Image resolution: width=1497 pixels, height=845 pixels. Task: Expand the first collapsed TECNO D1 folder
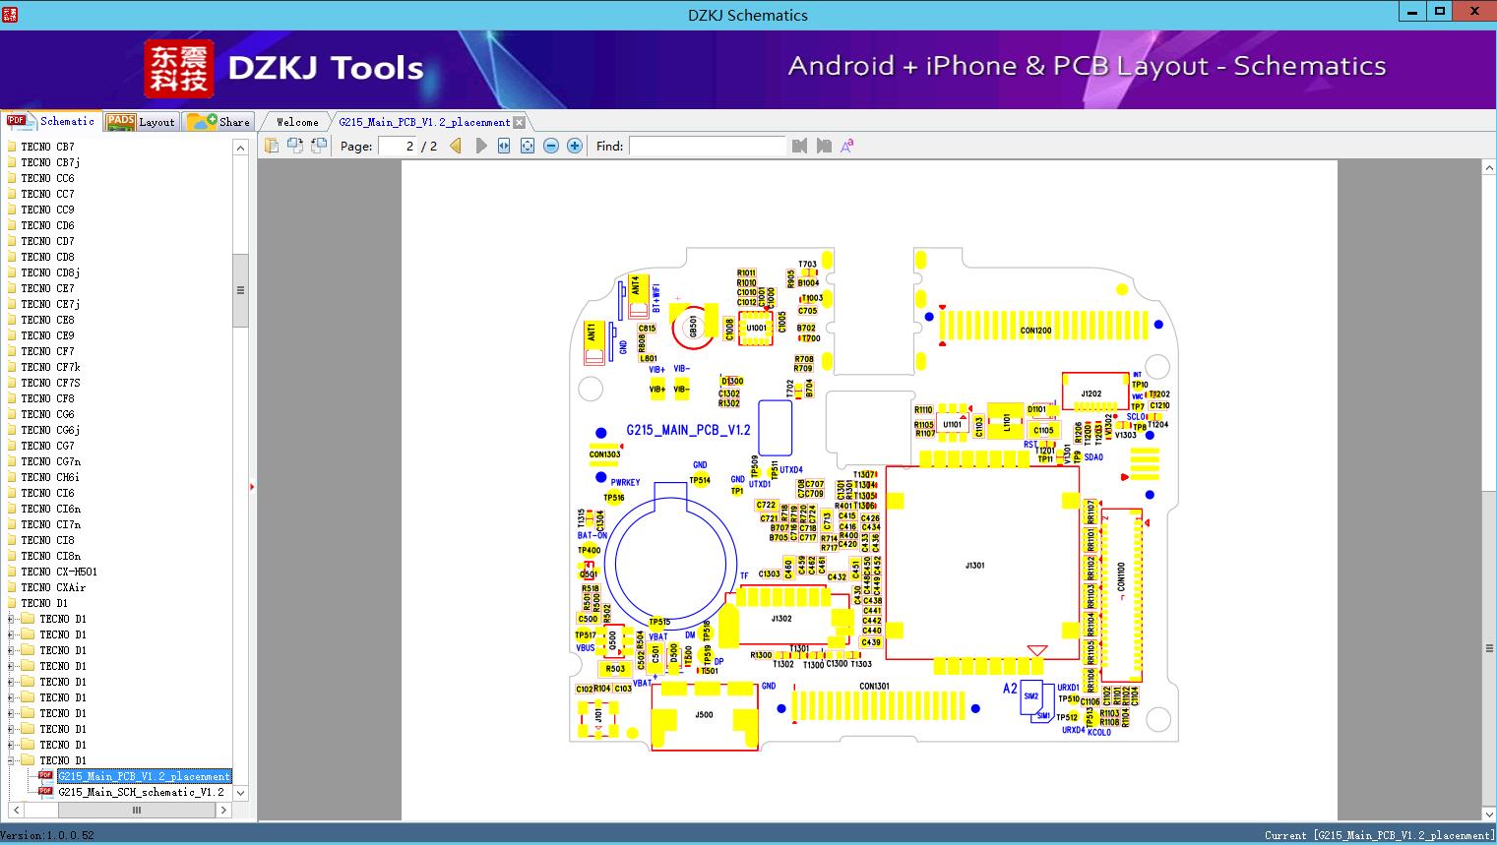tap(11, 619)
